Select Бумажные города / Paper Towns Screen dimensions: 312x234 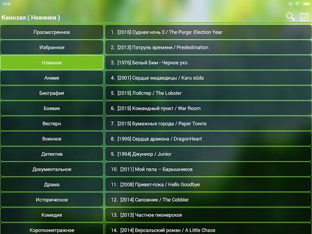[x=208, y=124]
